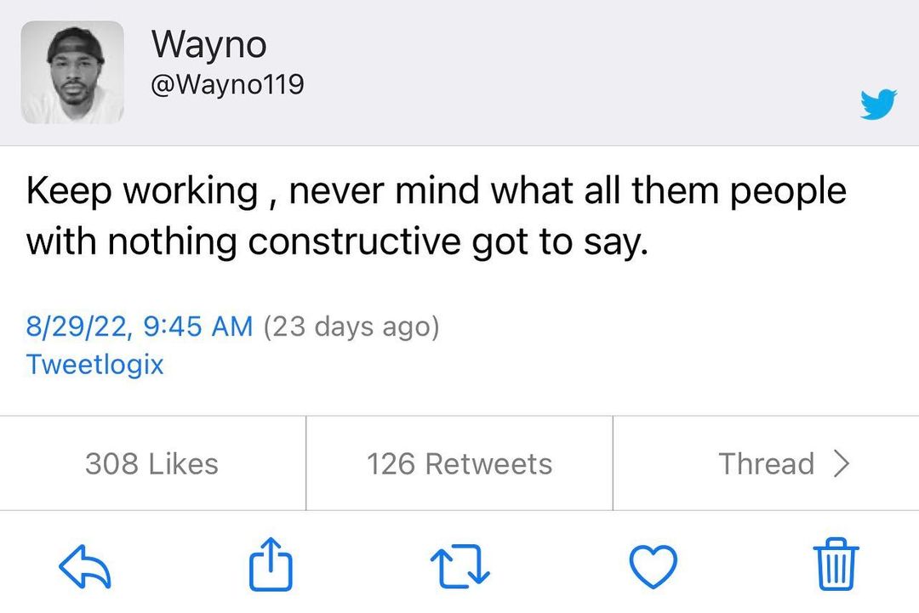The height and width of the screenshot is (613, 919).
Task: Open the Thread view label
Action: coord(766,463)
